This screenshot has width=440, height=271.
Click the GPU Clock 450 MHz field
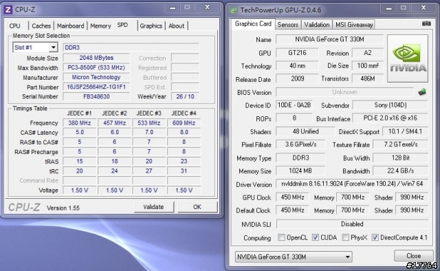pyautogui.click(x=292, y=197)
